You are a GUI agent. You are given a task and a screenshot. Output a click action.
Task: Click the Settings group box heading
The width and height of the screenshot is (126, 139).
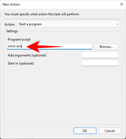pos(12,31)
